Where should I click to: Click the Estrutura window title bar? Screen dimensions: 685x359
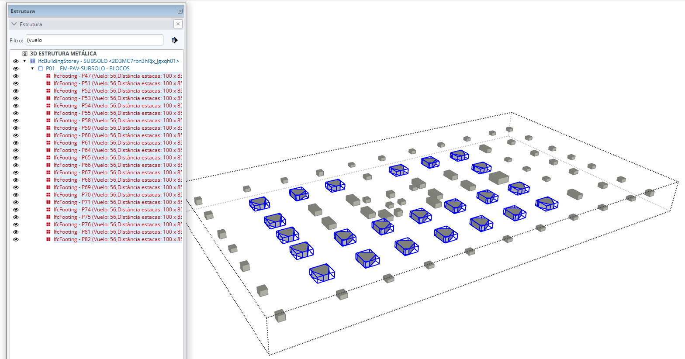tap(96, 11)
